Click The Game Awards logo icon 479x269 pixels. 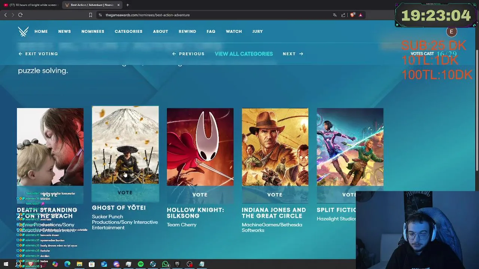23,31
